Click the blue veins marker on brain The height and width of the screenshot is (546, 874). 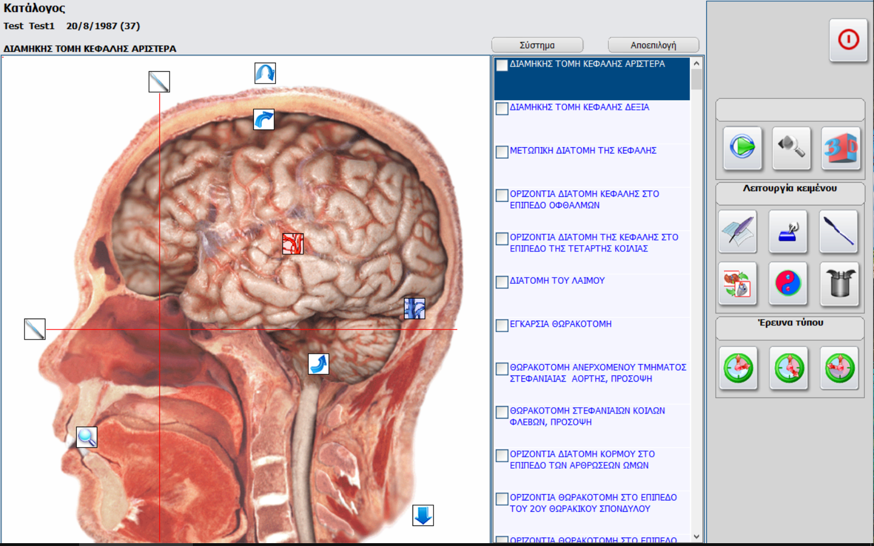click(414, 308)
